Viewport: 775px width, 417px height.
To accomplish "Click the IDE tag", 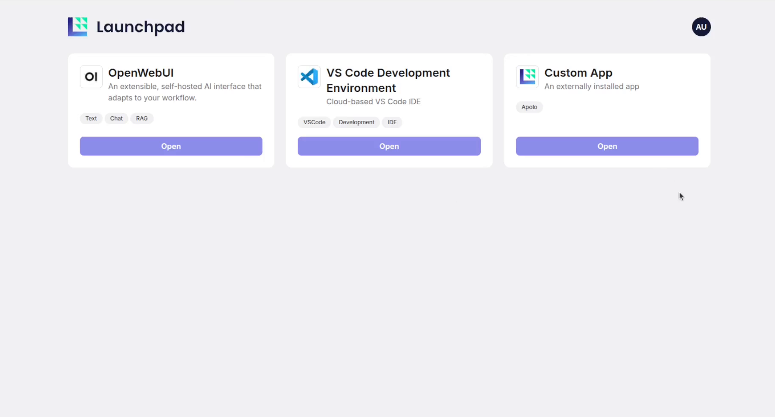I will pos(392,122).
